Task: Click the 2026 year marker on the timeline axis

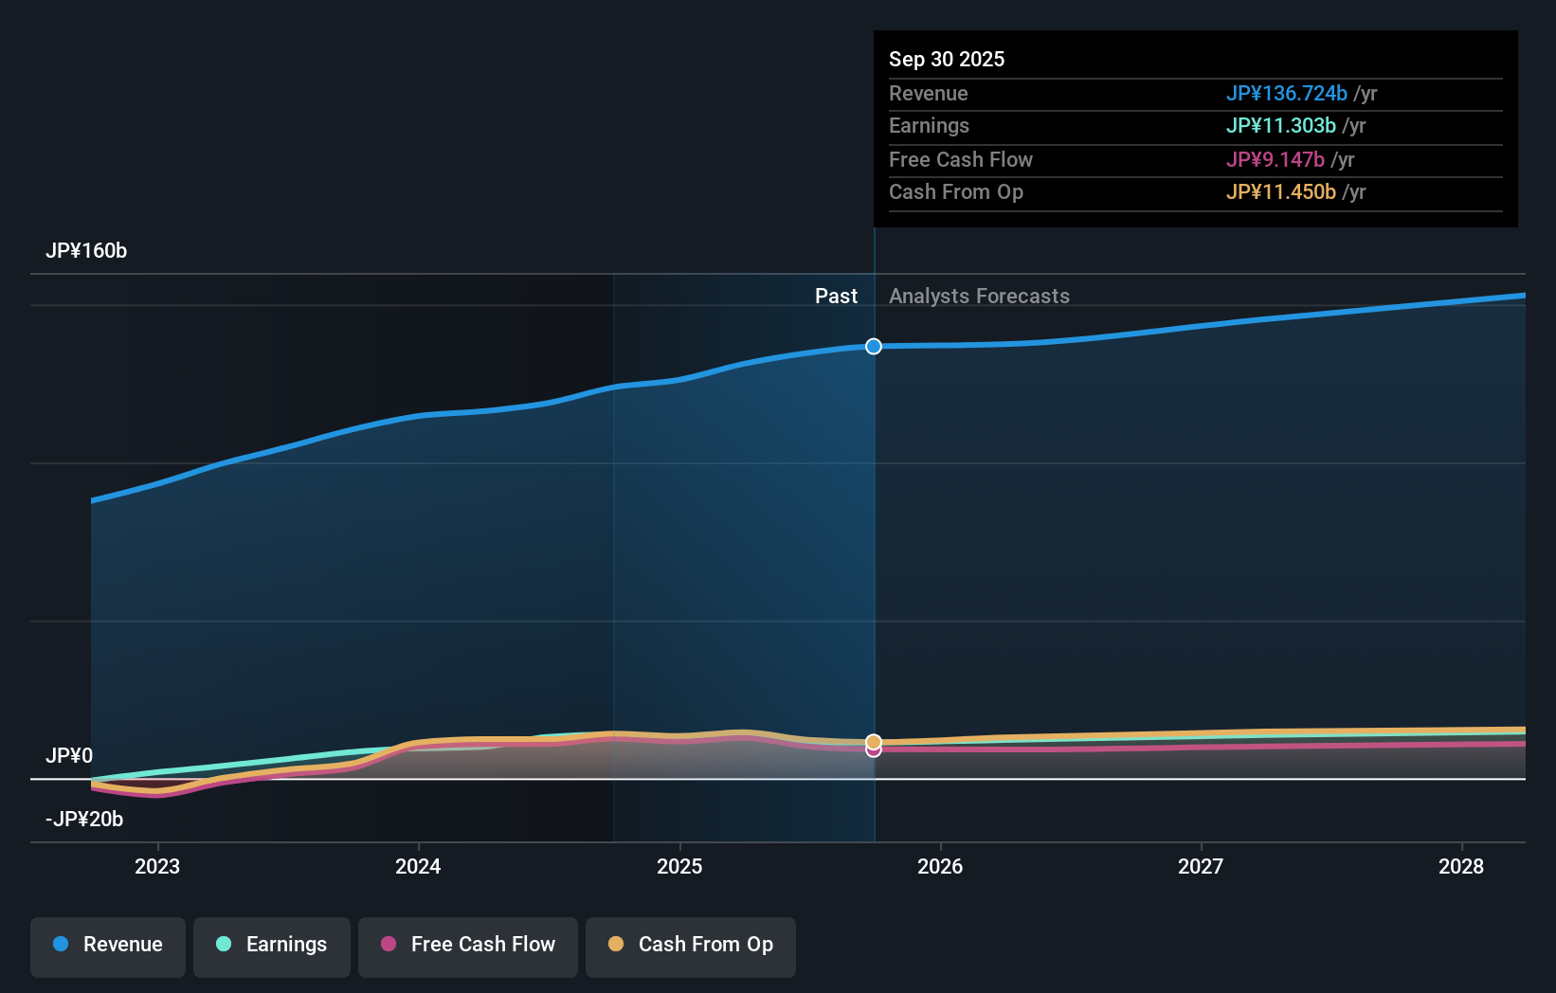Action: [x=940, y=866]
